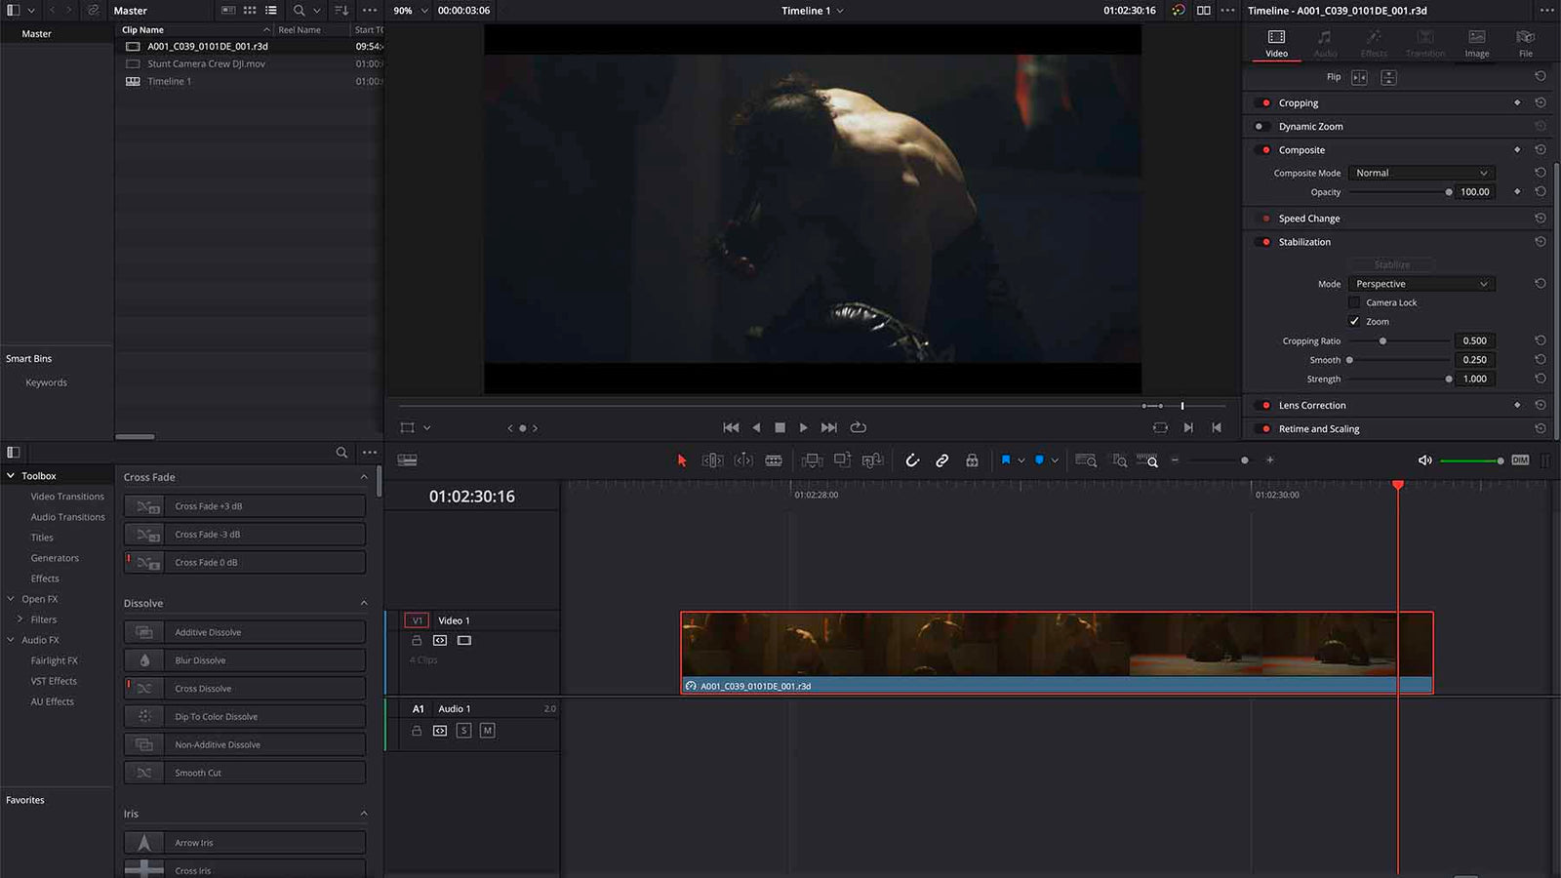Enable the snapping magnet tool

click(x=912, y=459)
